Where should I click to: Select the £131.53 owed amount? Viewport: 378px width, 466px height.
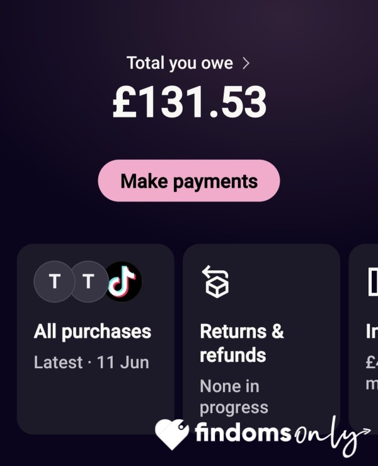coord(190,102)
